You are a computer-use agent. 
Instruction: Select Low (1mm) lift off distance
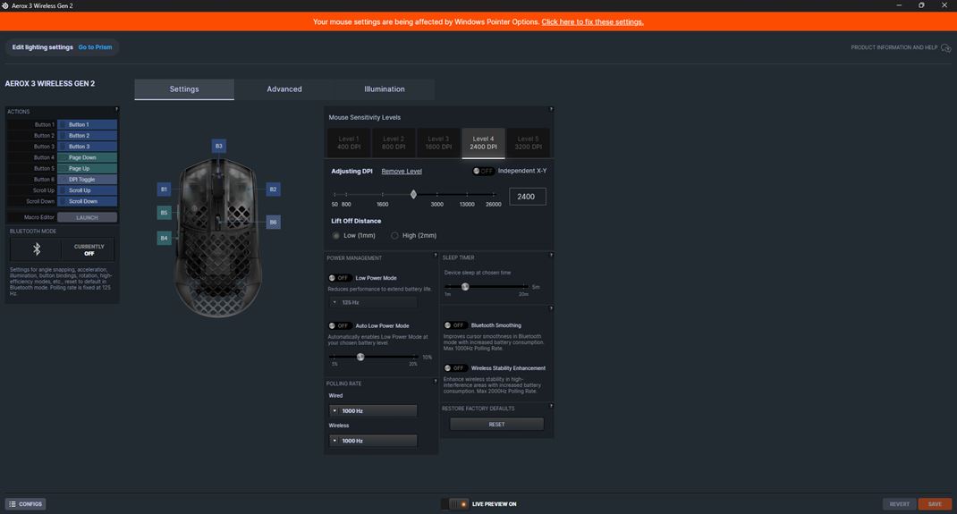(335, 235)
